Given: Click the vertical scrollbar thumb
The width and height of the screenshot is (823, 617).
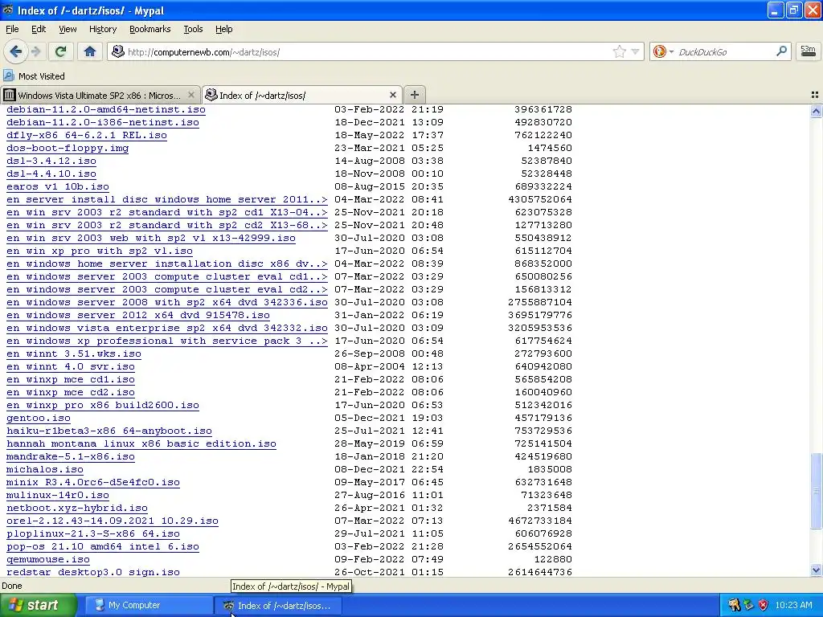Looking at the screenshot, I should (x=816, y=491).
